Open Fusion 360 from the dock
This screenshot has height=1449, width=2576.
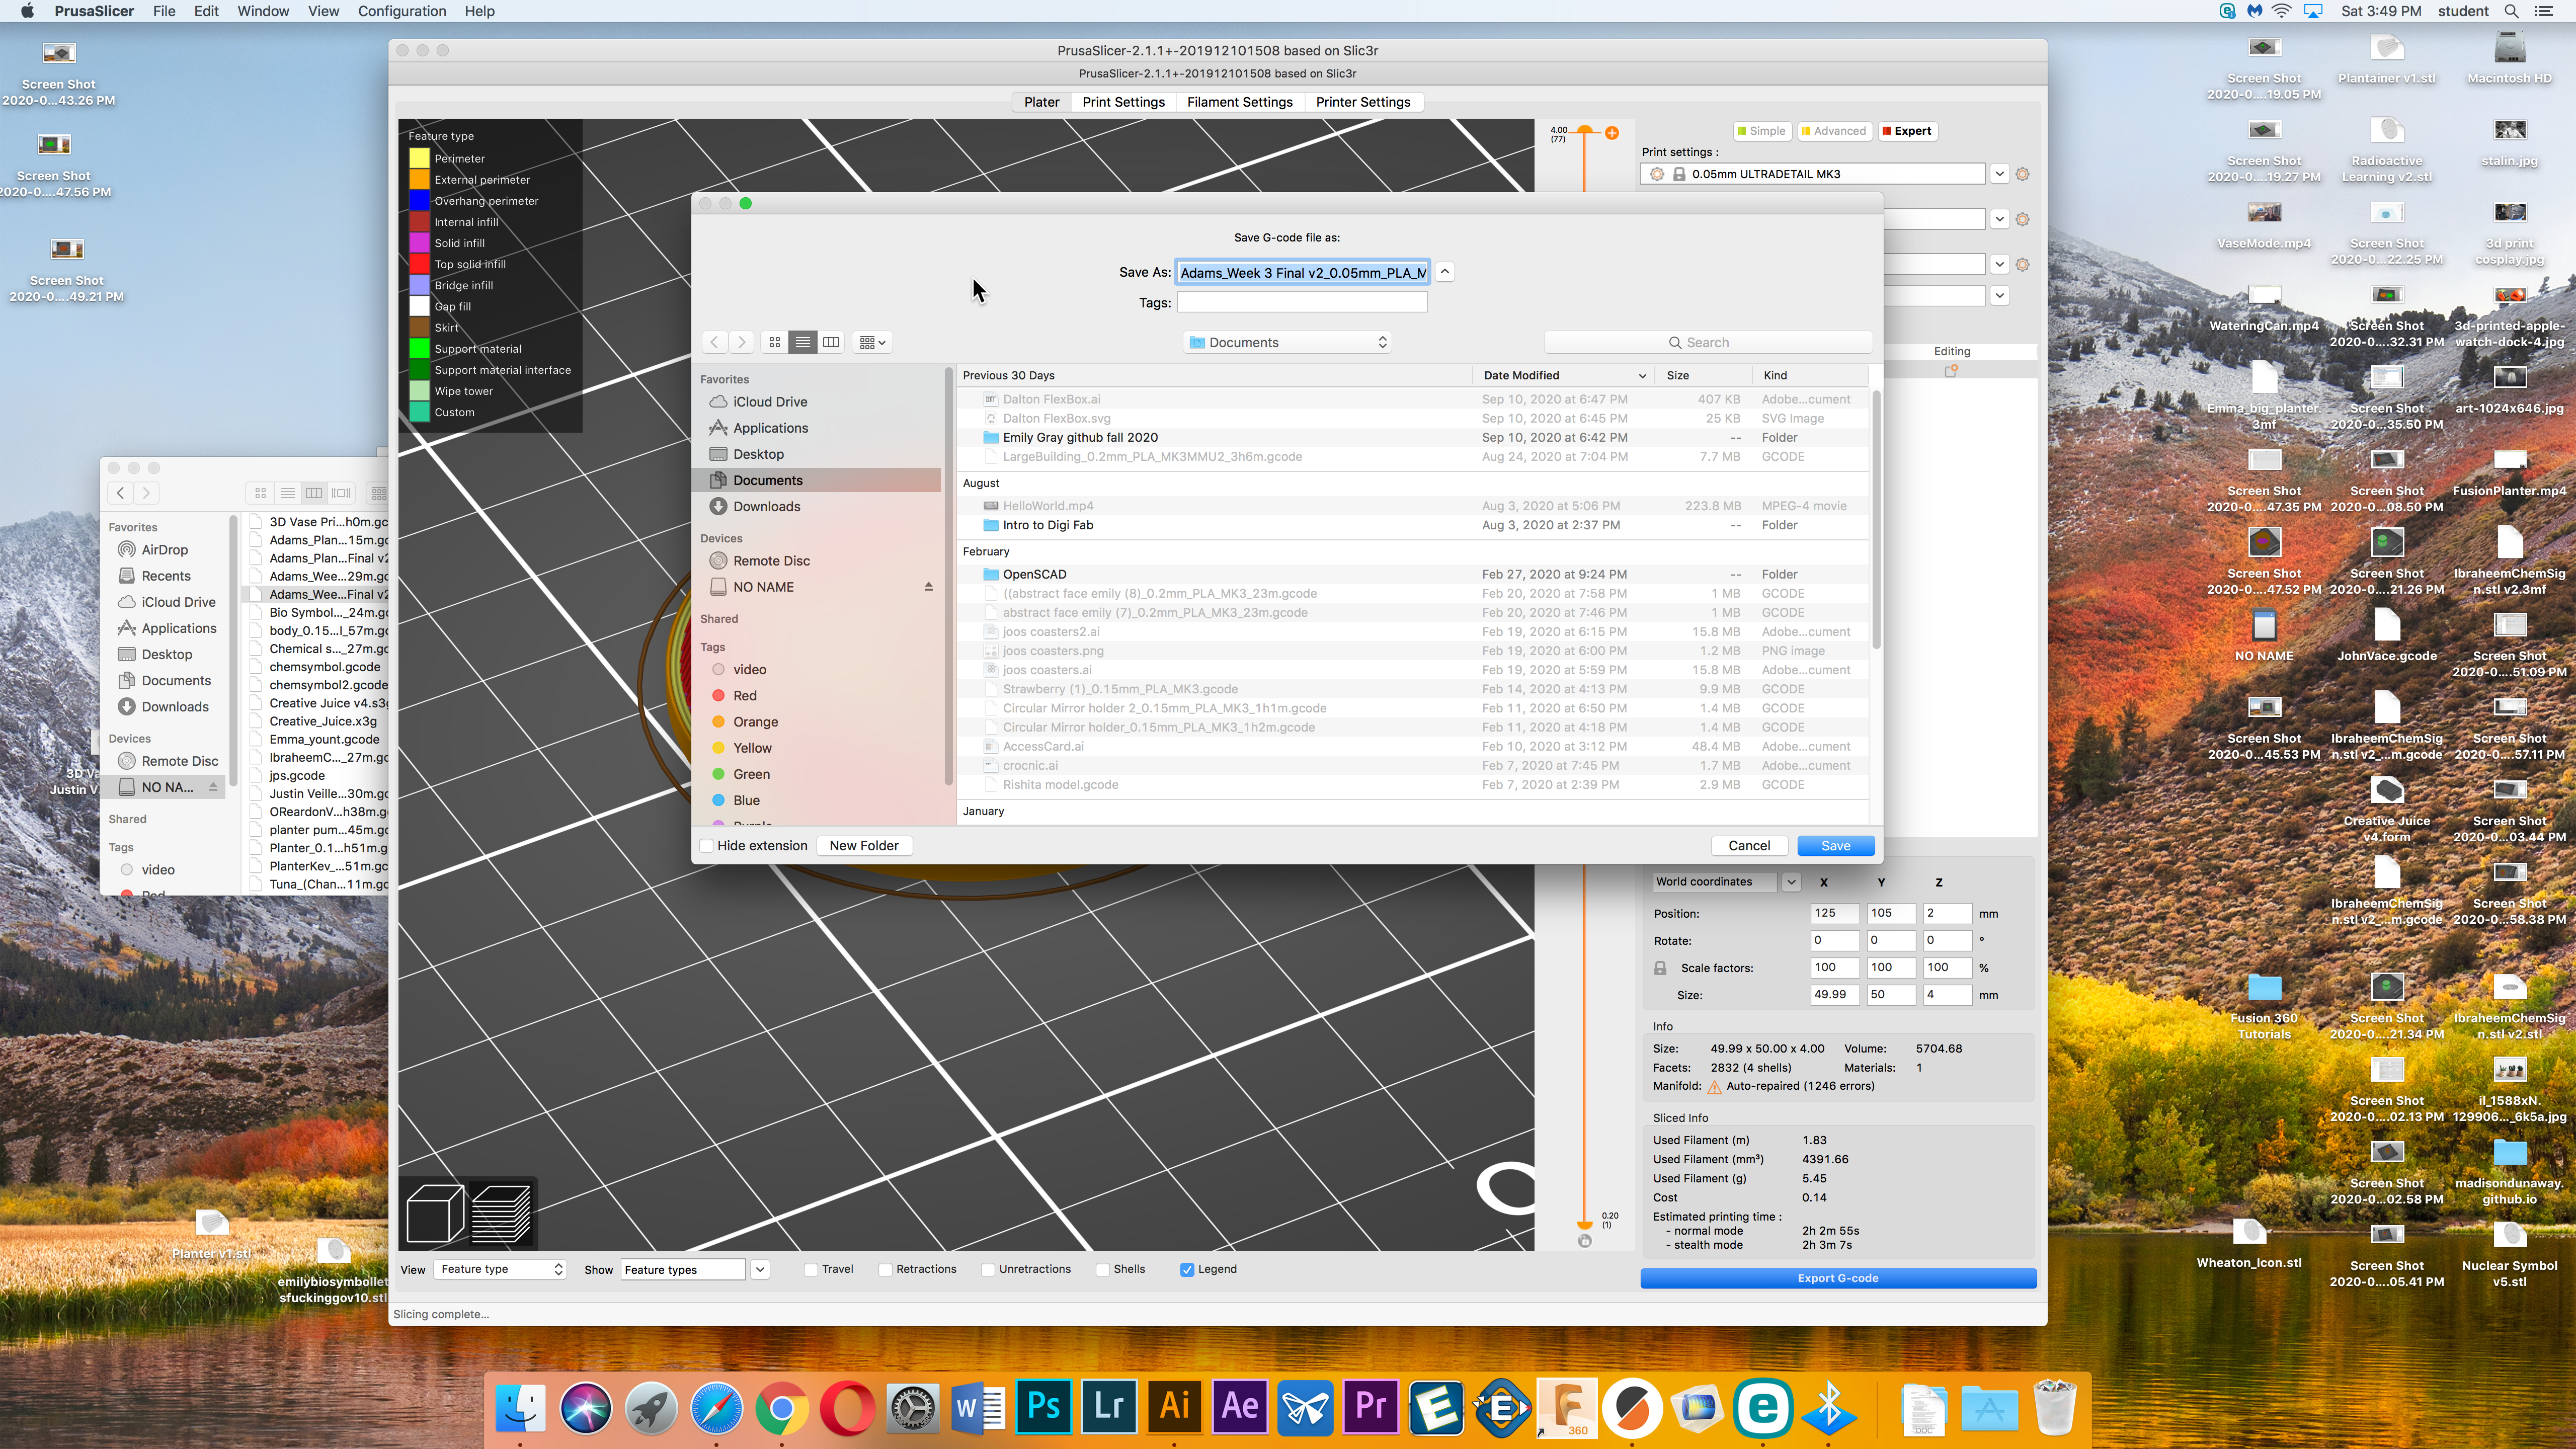tap(1567, 1408)
